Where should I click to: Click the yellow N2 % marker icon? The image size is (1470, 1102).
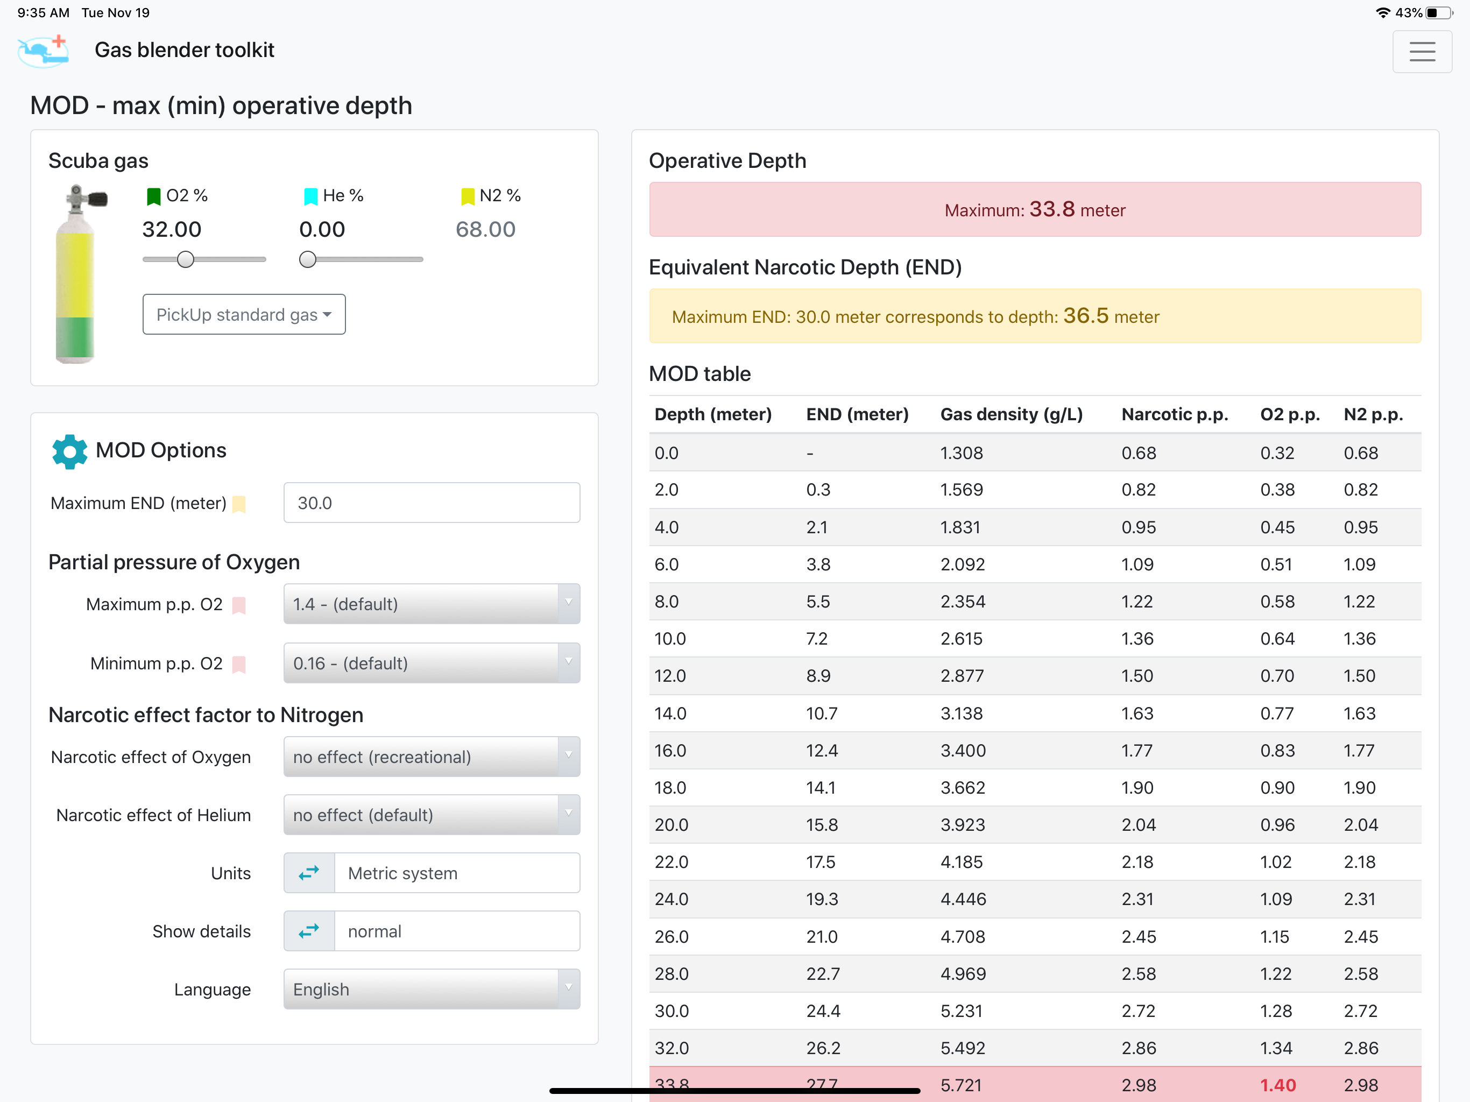[468, 196]
